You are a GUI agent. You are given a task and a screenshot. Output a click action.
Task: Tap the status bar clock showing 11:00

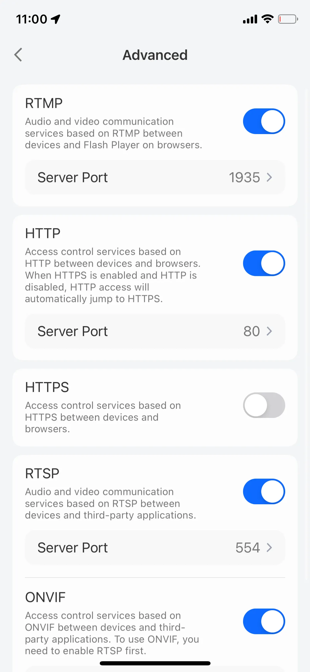click(x=32, y=19)
